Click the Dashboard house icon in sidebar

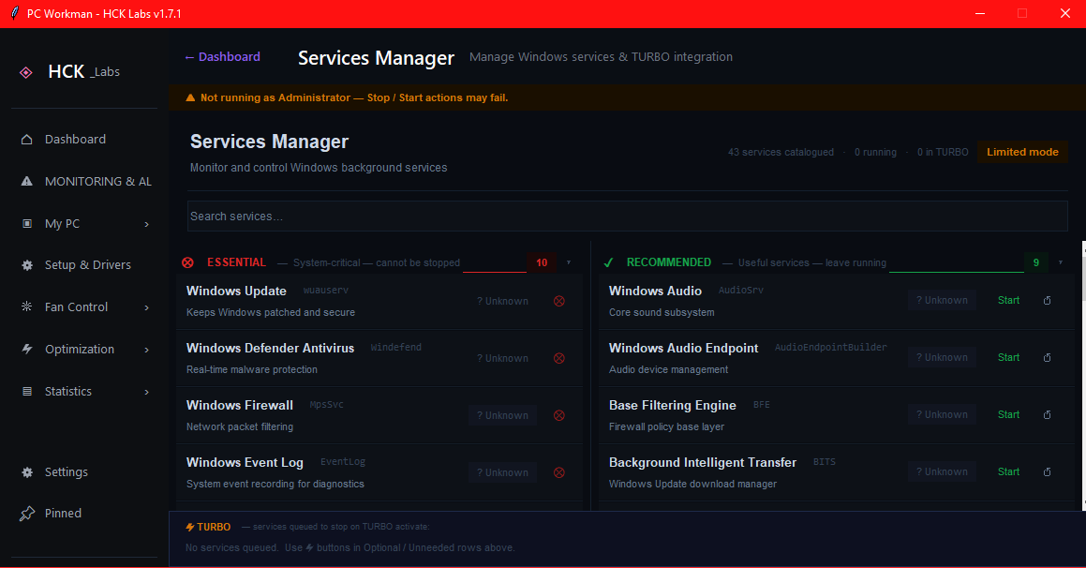coord(27,140)
